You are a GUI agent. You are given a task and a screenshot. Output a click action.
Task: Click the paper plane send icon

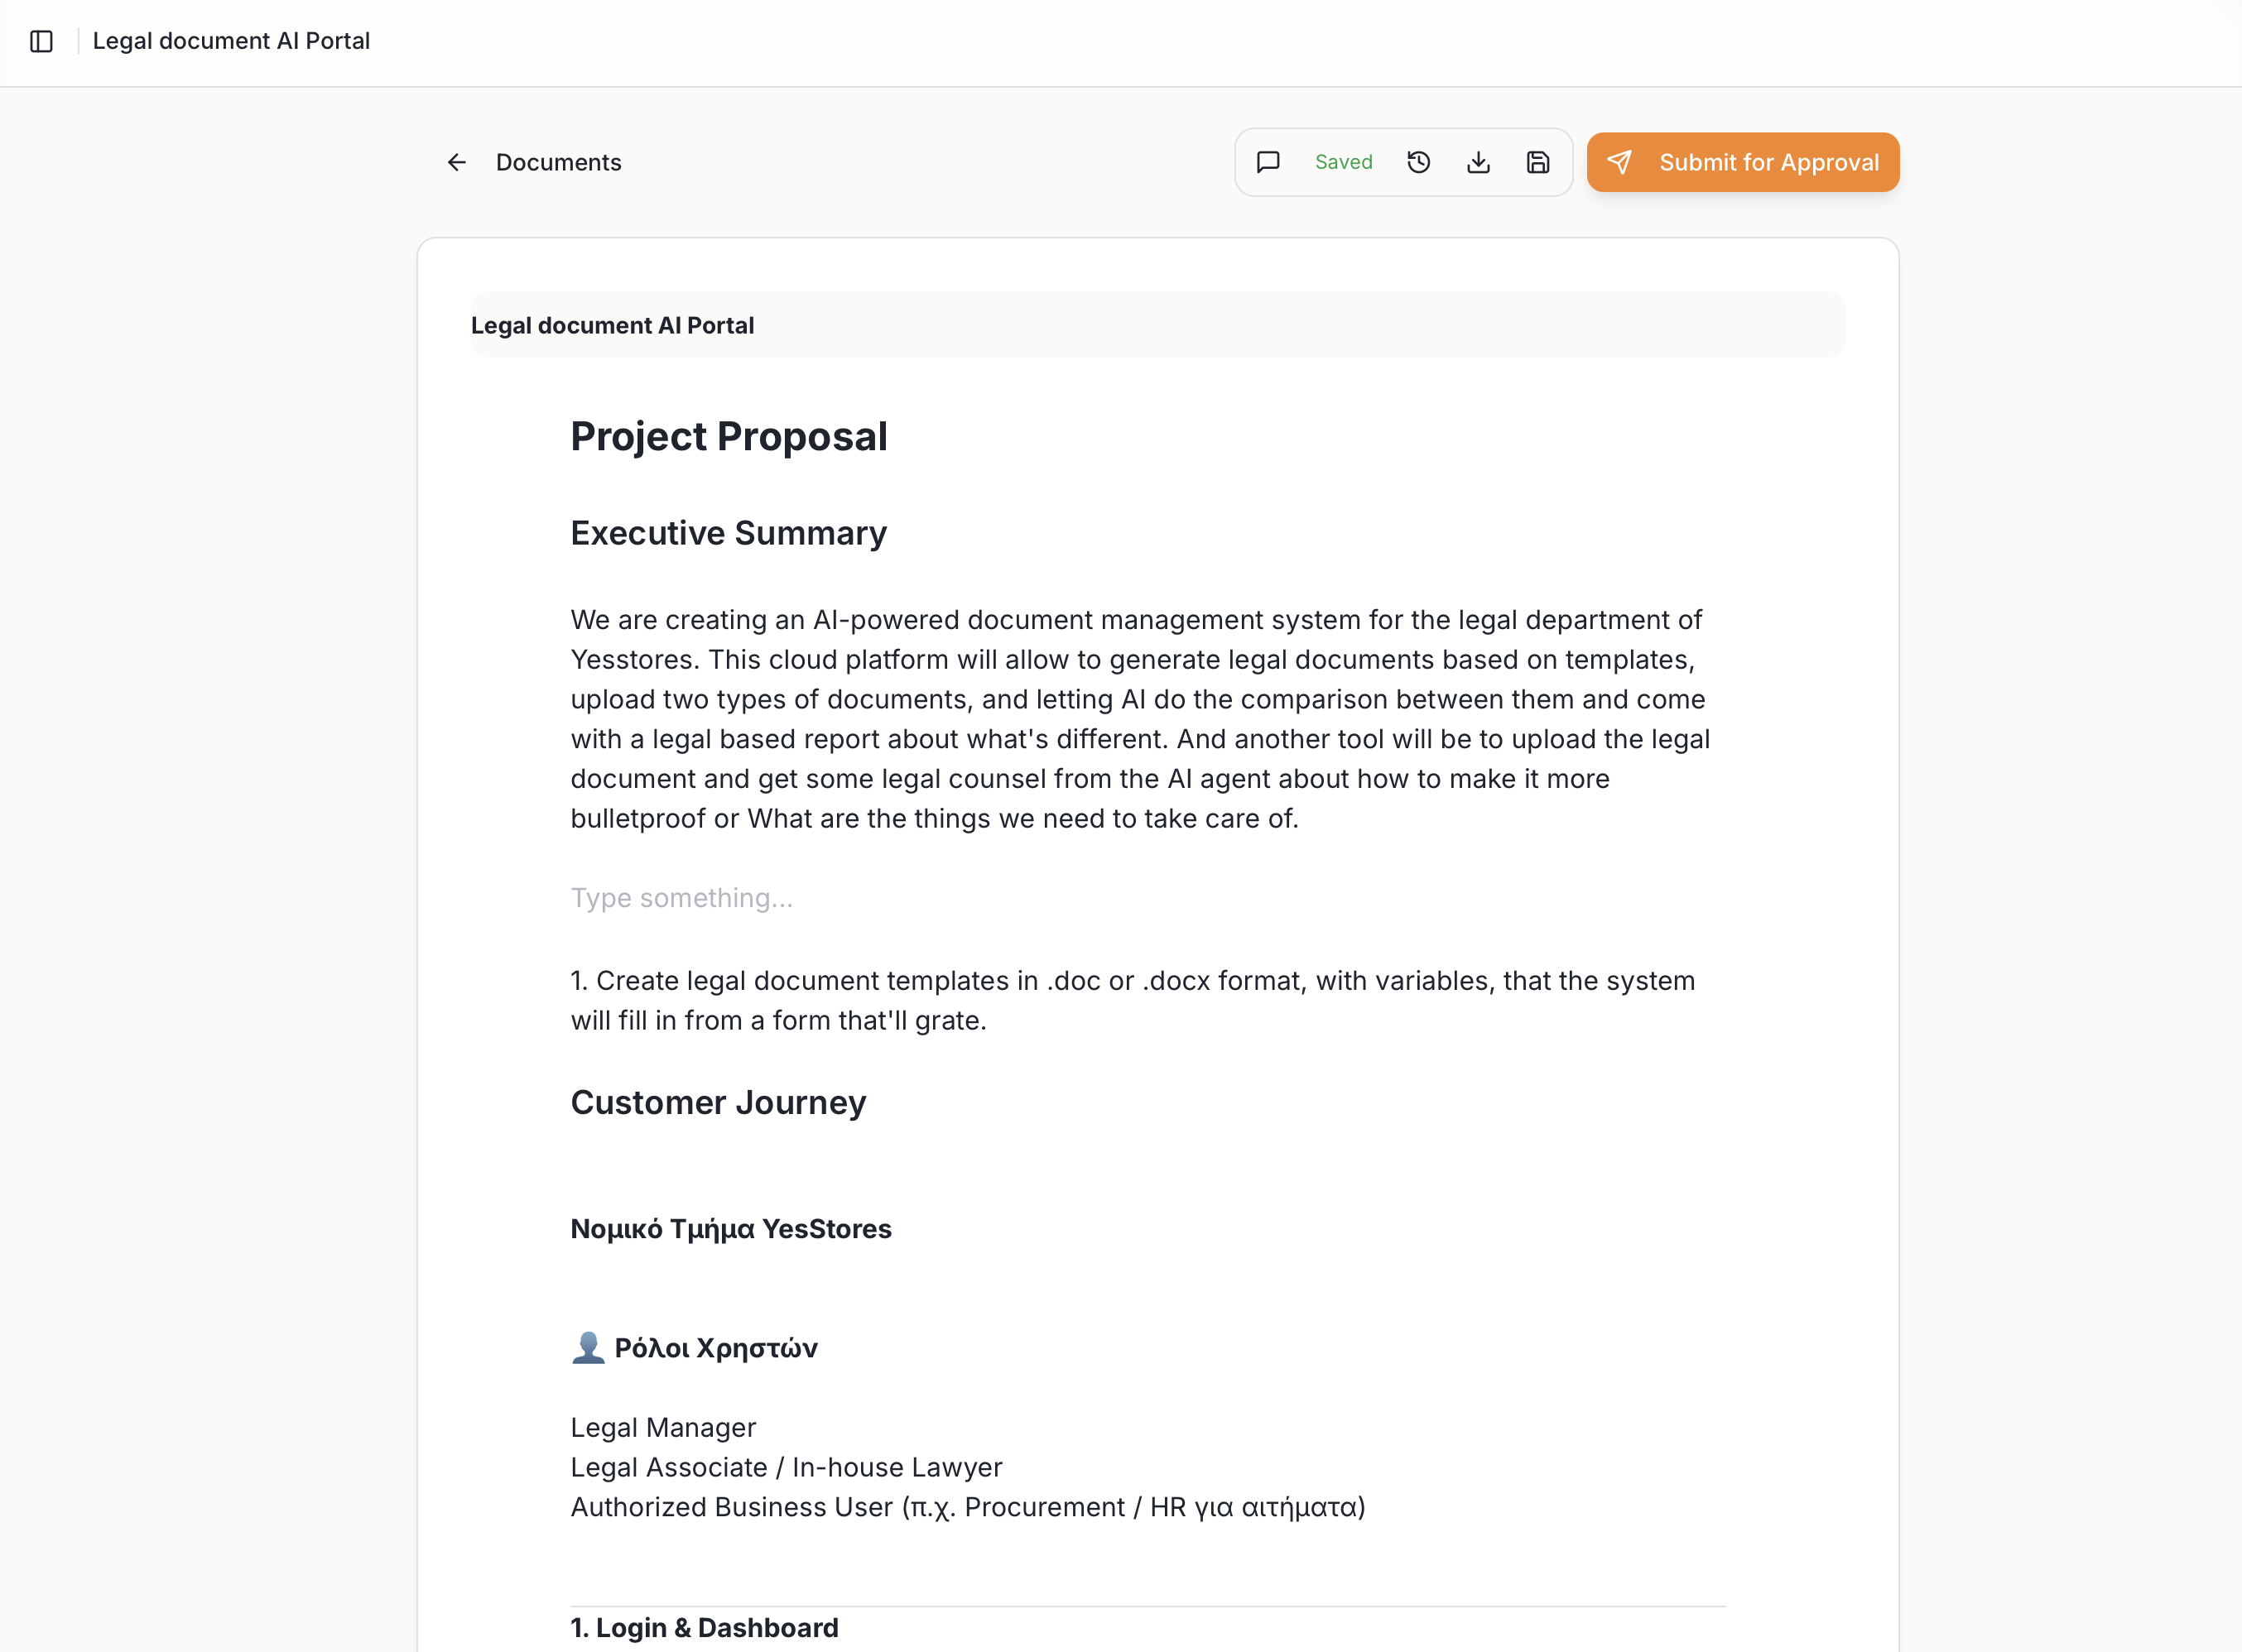pos(1619,162)
